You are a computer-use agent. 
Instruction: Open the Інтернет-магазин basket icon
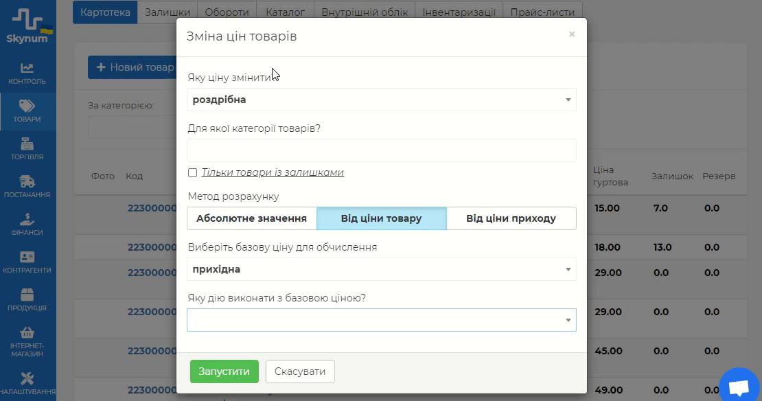[x=27, y=332]
